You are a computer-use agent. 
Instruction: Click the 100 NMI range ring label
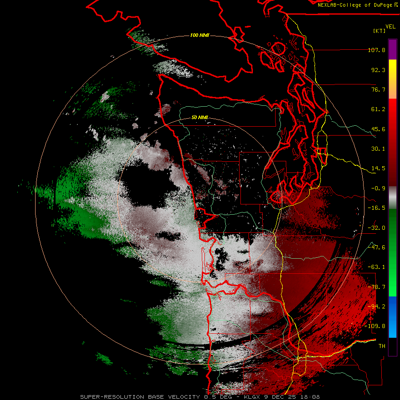pos(200,35)
